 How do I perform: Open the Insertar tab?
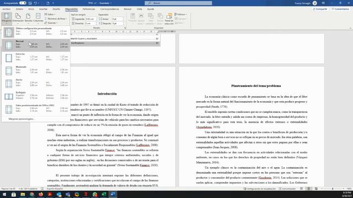click(43, 9)
